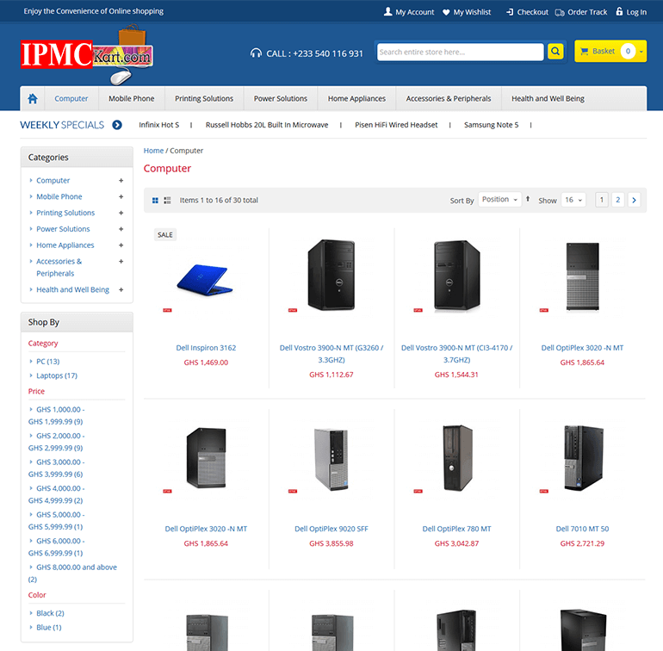Click the home icon in navigation bar
Image resolution: width=663 pixels, height=651 pixels.
click(x=33, y=98)
